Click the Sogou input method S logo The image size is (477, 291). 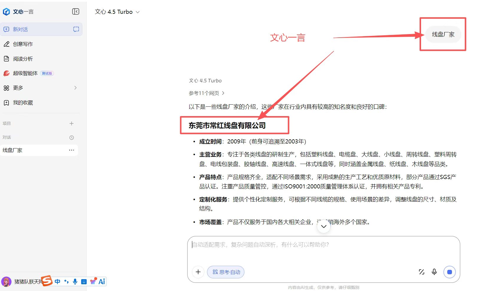pyautogui.click(x=47, y=281)
